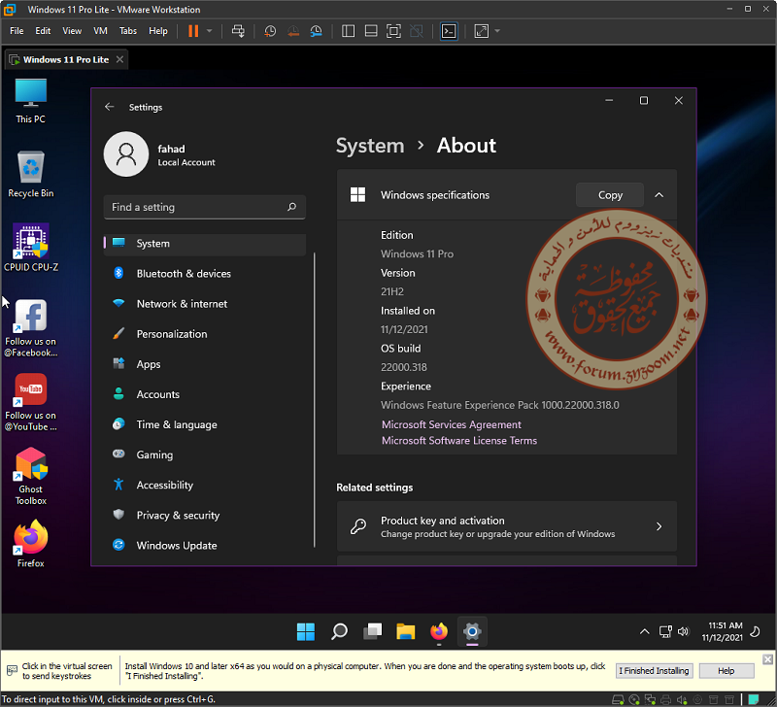Select the YouTube follow desktop shortcut

[31, 402]
